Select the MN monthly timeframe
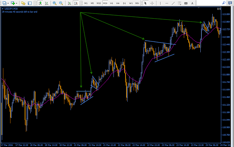 pos(137,3)
